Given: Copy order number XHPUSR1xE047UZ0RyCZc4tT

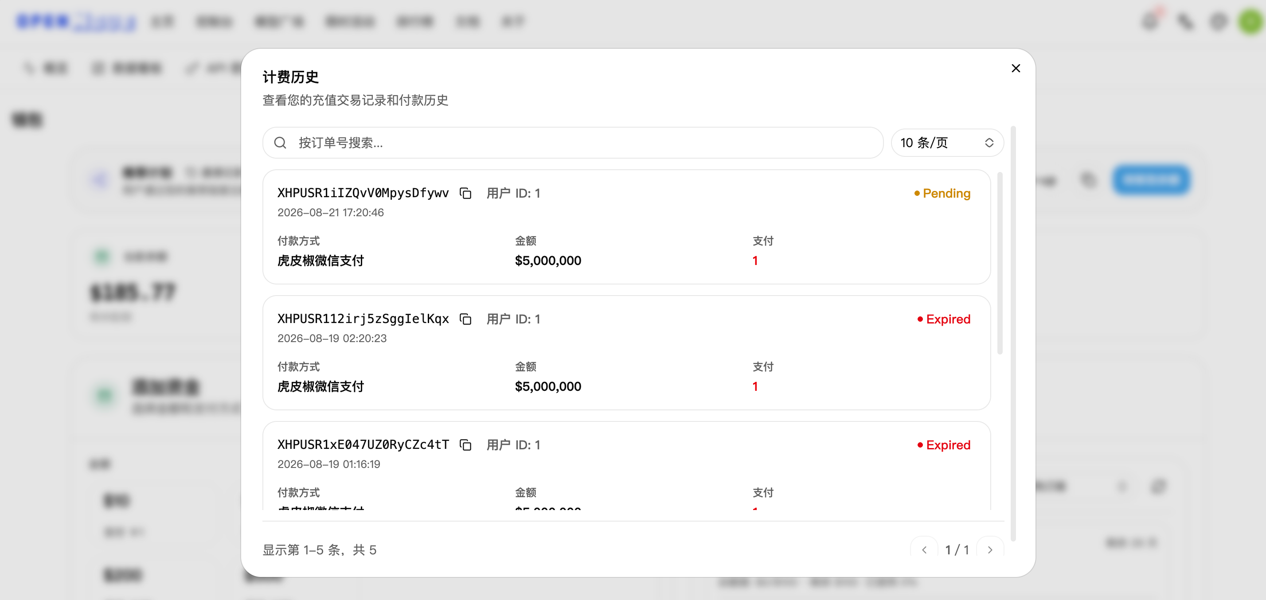Looking at the screenshot, I should 465,445.
